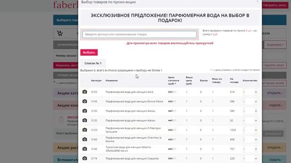Open photo of 3103 Aora perfume
The height and width of the screenshot is (163, 291).
click(x=85, y=92)
